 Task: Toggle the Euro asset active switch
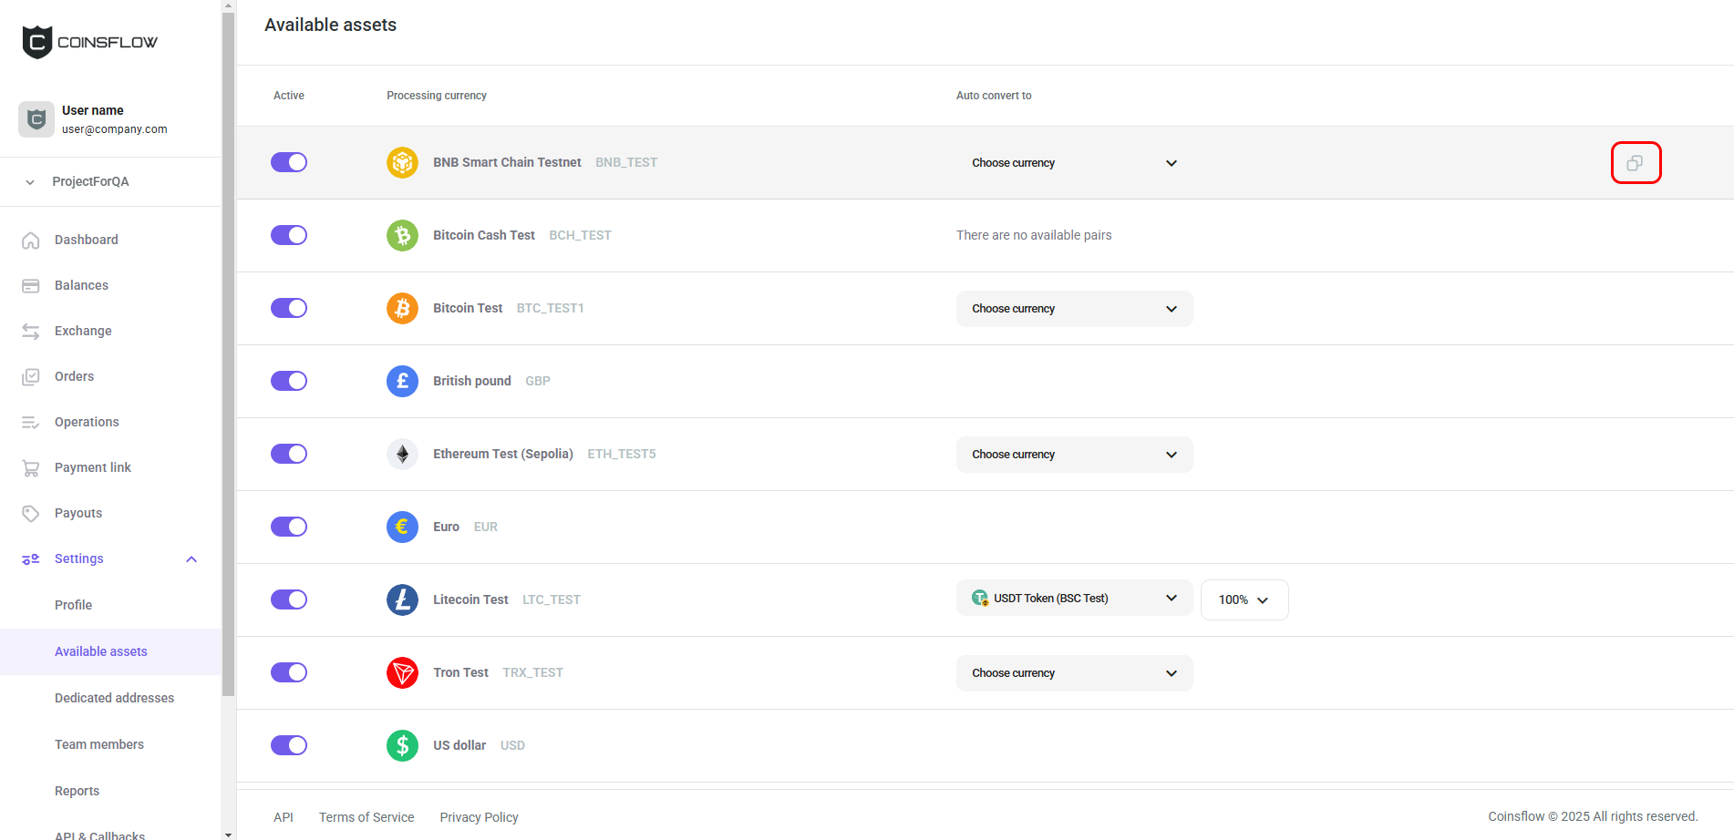click(289, 527)
